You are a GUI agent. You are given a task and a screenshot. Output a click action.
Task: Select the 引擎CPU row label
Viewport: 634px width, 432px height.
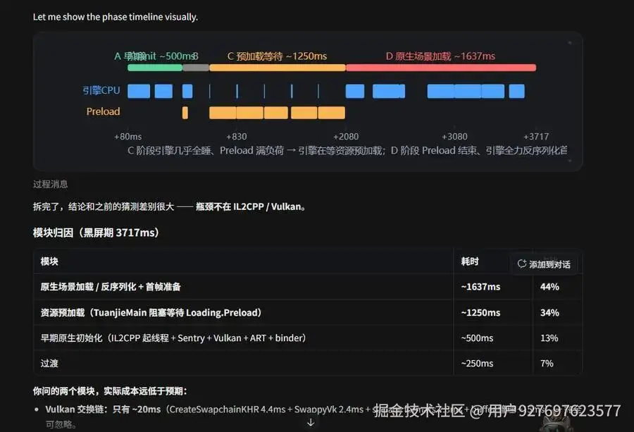[x=101, y=90]
